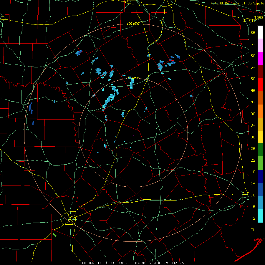The height and width of the screenshot is (265, 265).
Task: Click the "66" legend value
Action: pos(253,32)
